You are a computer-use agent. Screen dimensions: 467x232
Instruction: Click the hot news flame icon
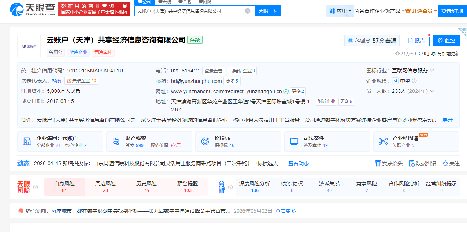point(21,210)
